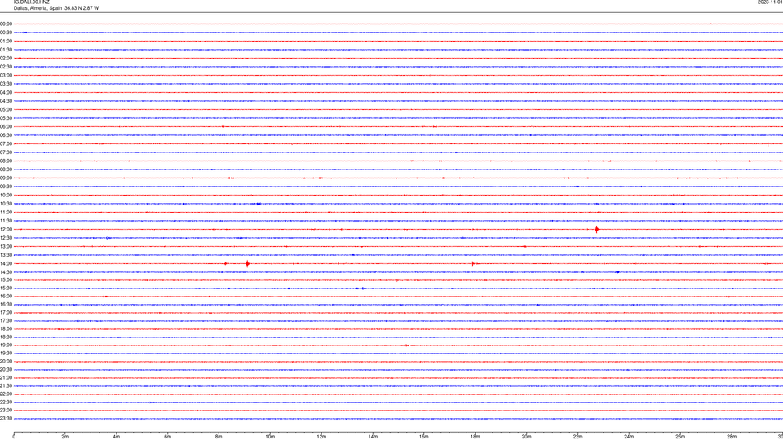This screenshot has width=783, height=440.
Task: Select the 15:30 trace time label
Action: [x=6, y=288]
